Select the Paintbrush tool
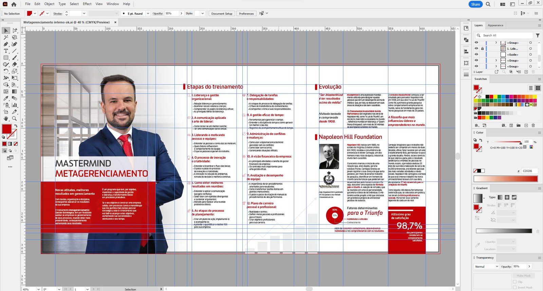 pyautogui.click(x=15, y=58)
